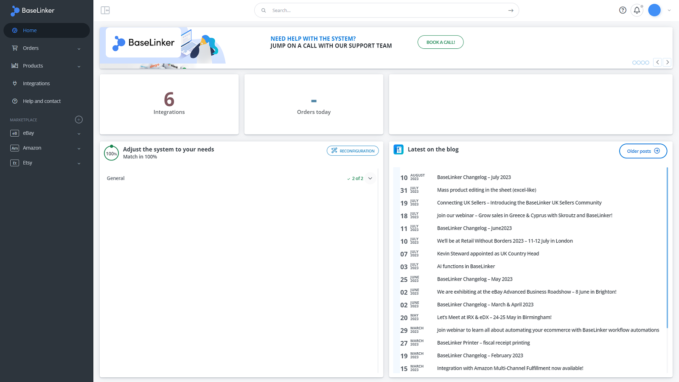Open Help and contact page
The height and width of the screenshot is (382, 679).
click(42, 101)
